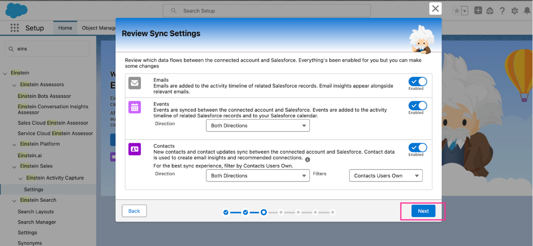Switch to the Object Manager tab
Viewport: 533px width, 246px height.
pyautogui.click(x=99, y=28)
